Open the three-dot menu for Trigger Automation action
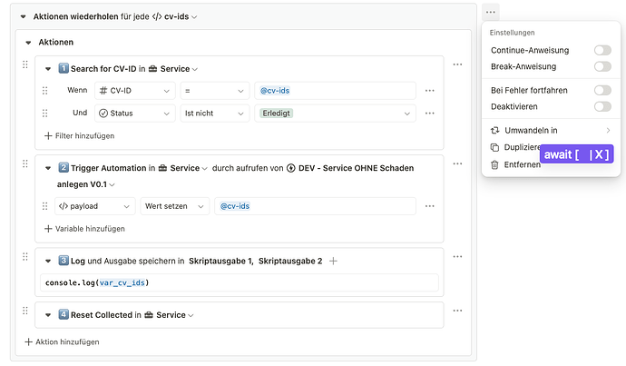626x366 pixels. pyautogui.click(x=457, y=165)
